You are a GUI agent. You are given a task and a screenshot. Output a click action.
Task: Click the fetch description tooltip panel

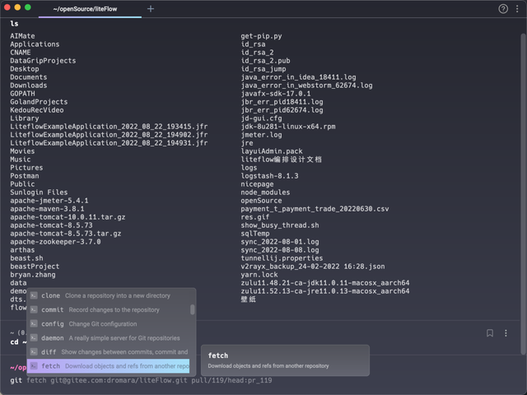285,360
